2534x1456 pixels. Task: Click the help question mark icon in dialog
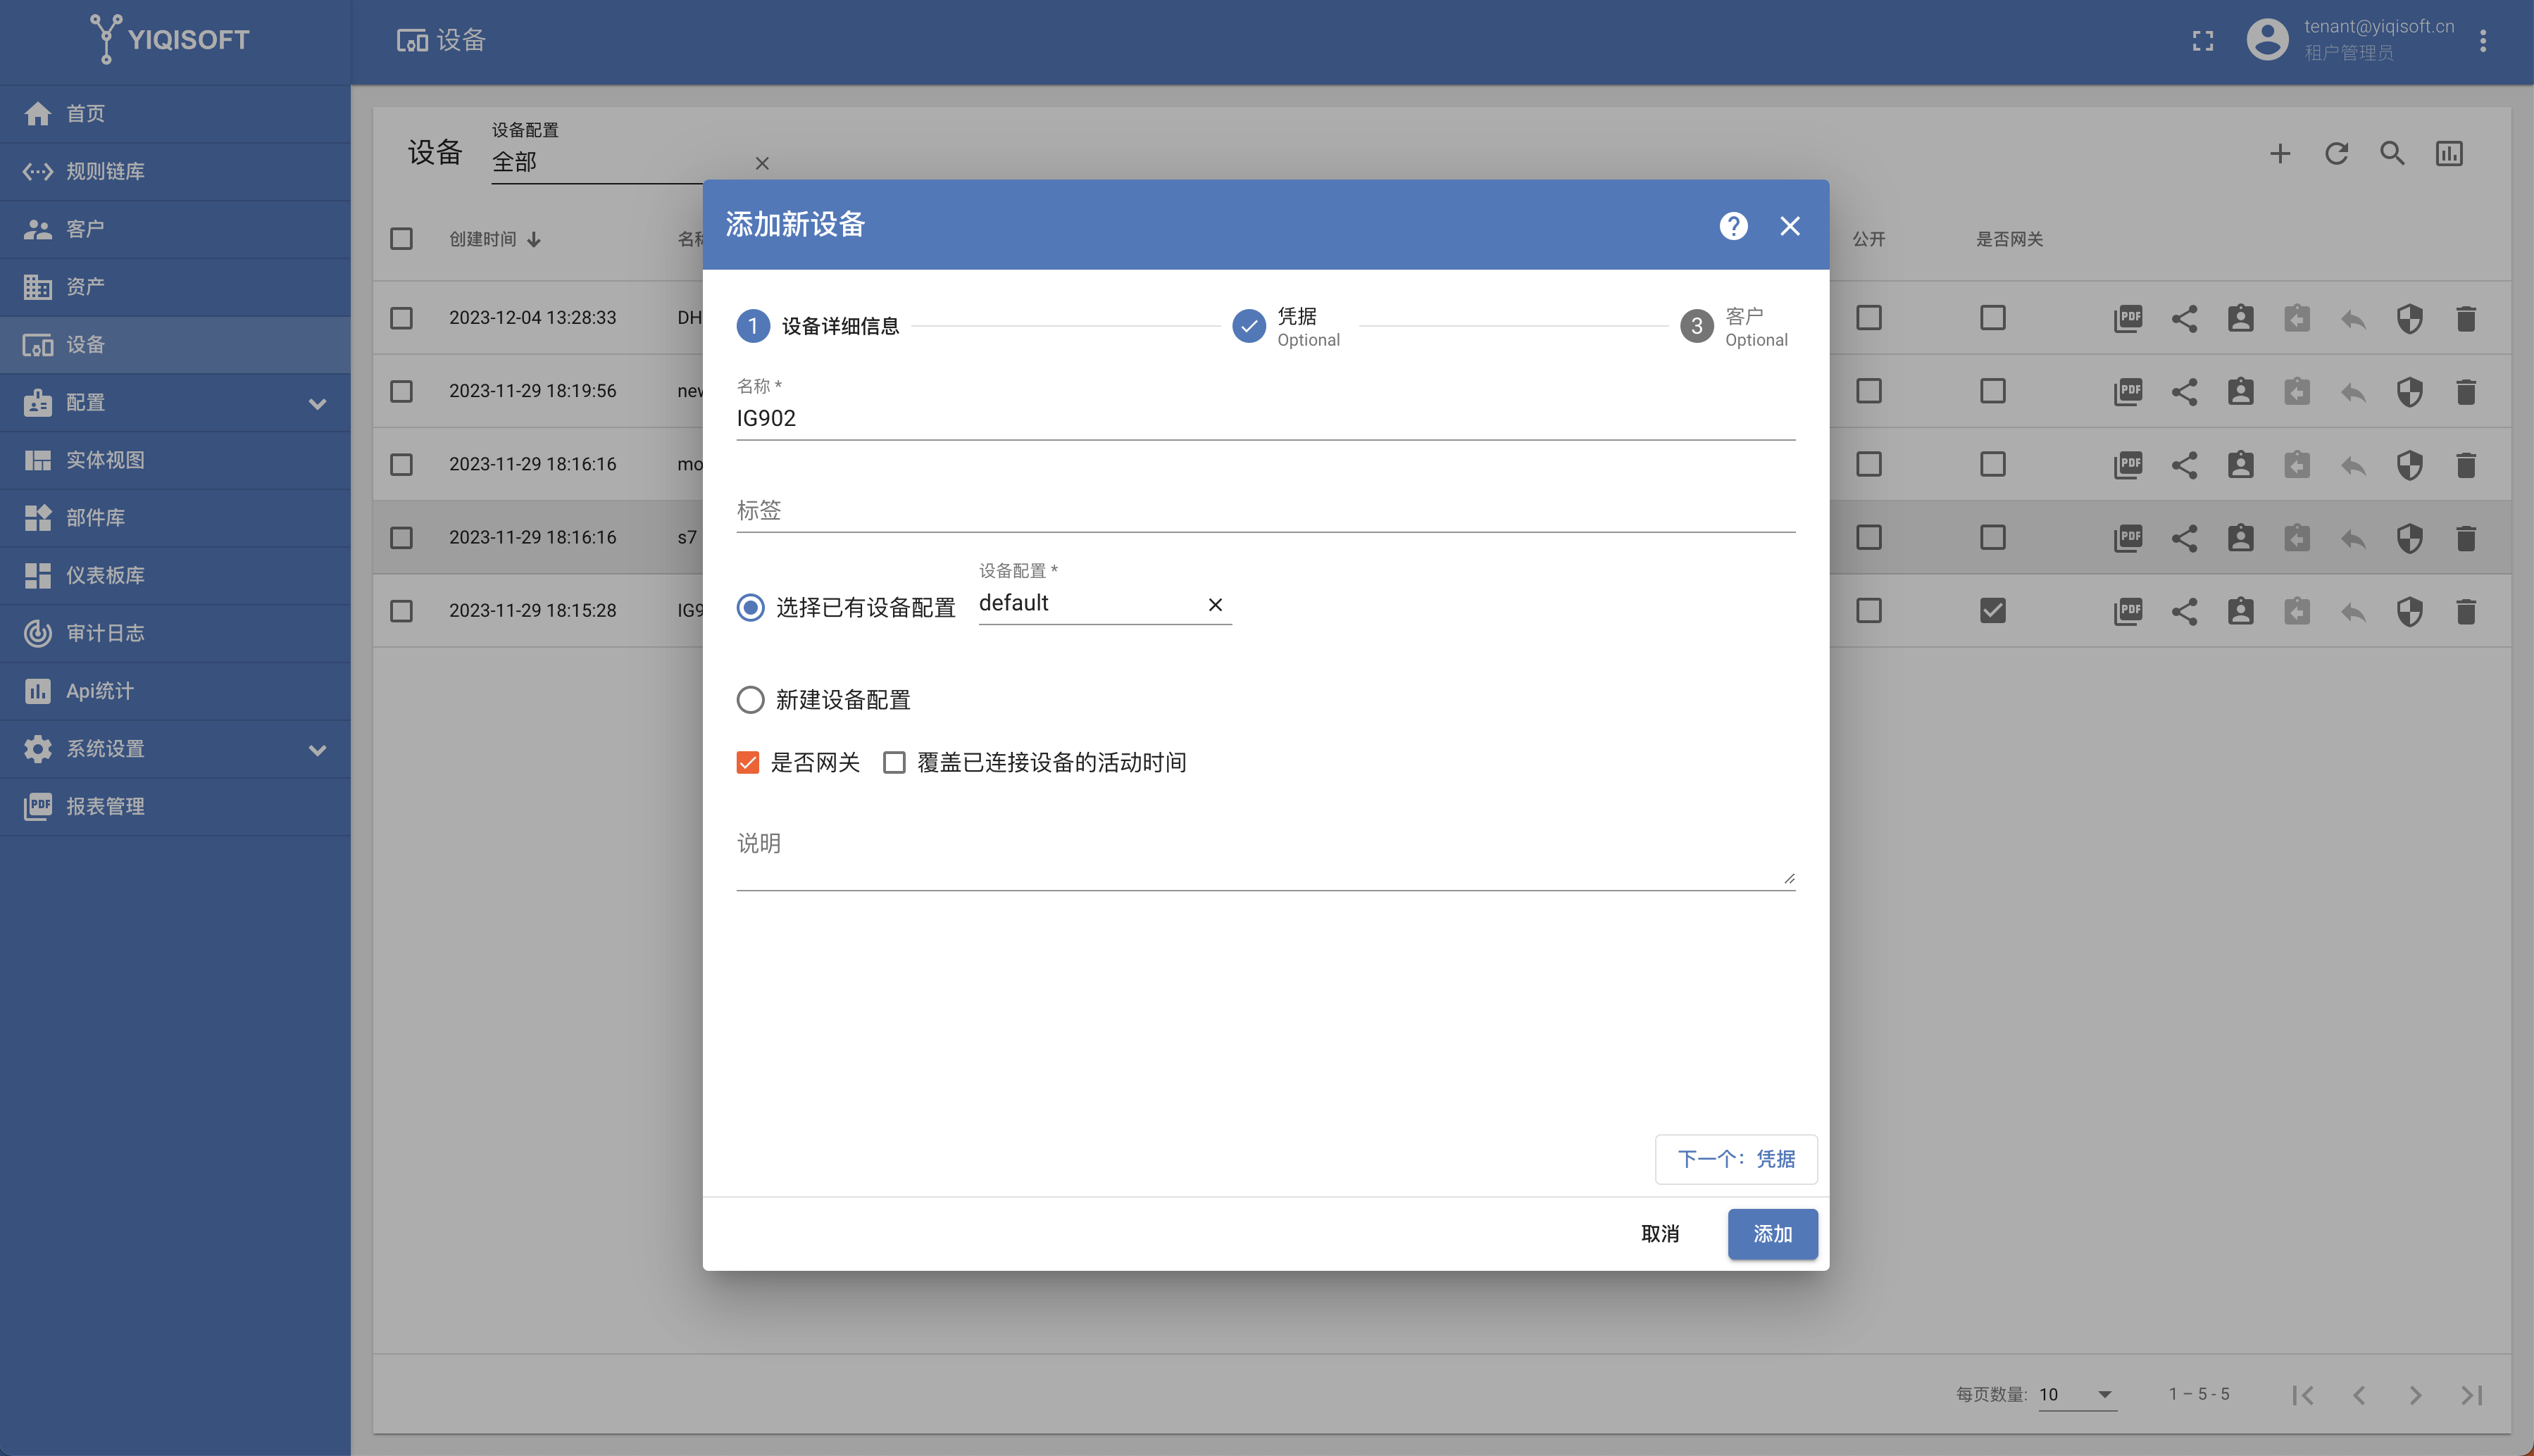point(1733,226)
